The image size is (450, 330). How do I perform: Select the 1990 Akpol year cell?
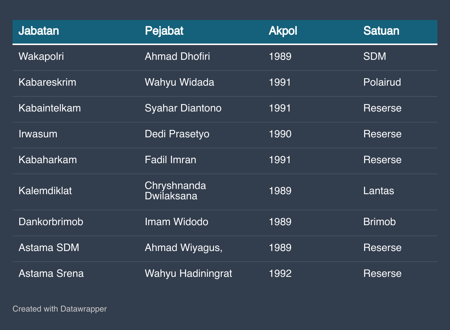tap(280, 134)
